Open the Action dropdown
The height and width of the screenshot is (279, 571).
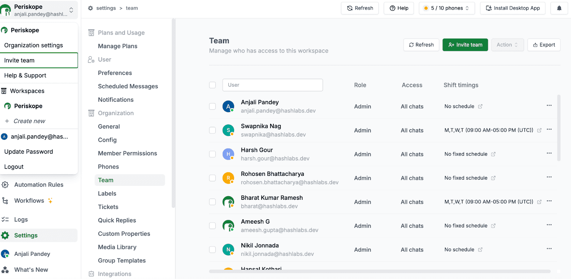tap(507, 45)
